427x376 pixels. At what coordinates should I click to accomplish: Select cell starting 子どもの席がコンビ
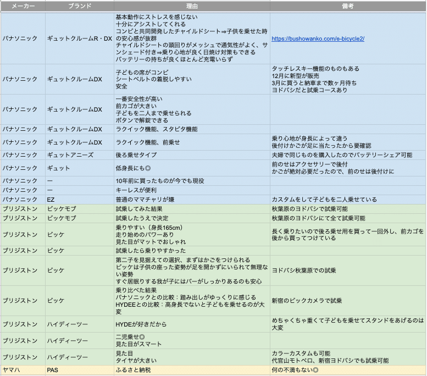[x=192, y=79]
